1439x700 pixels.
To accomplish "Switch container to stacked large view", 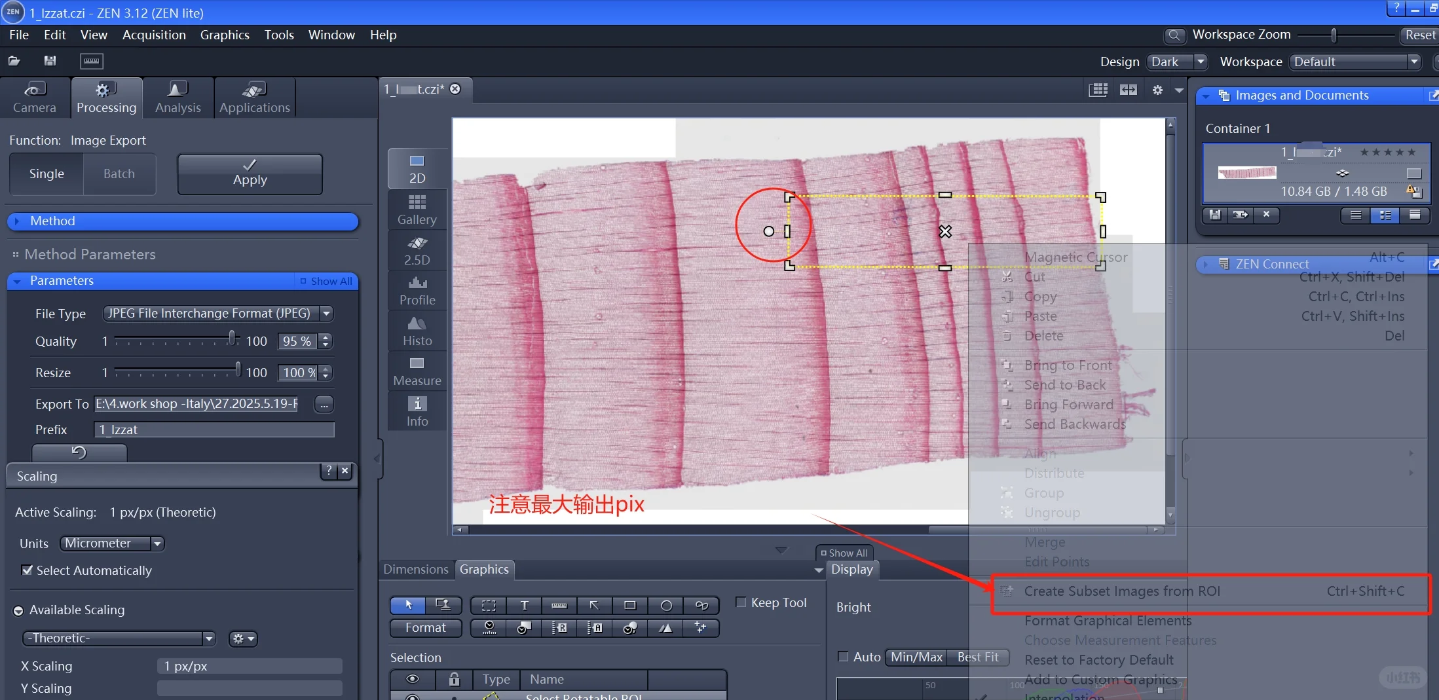I will pyautogui.click(x=1415, y=215).
